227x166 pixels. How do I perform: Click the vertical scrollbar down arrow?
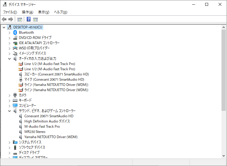pos(224,156)
